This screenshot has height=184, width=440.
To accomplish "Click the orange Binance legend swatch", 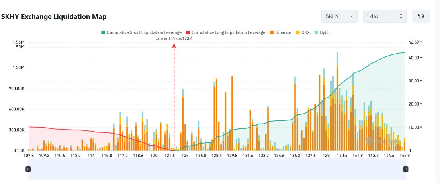I will coord(272,32).
